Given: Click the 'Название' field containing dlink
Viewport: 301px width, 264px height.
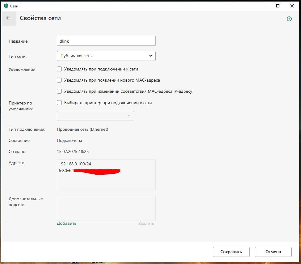Looking at the screenshot, I should pyautogui.click(x=106, y=41).
